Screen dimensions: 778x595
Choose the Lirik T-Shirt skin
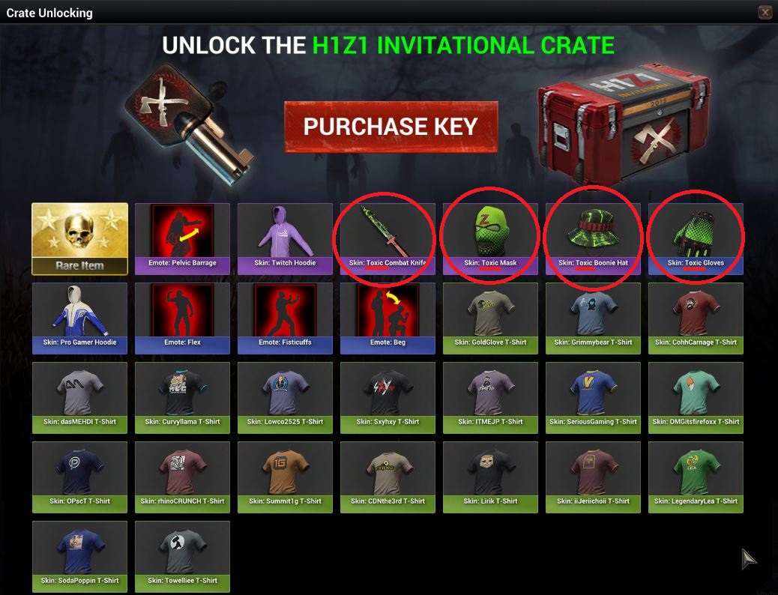click(491, 477)
